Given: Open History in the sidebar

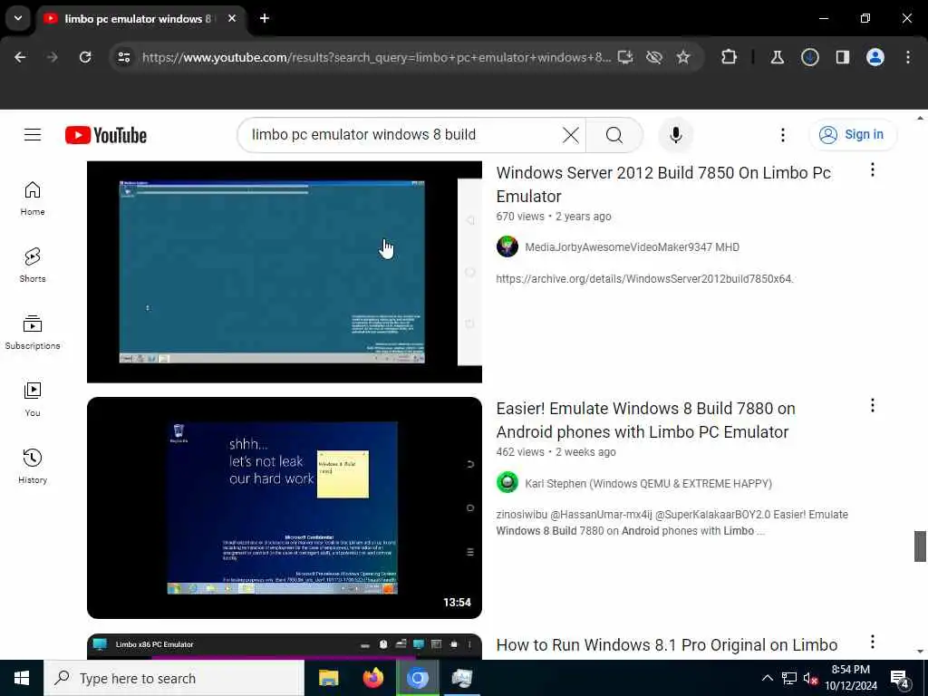Looking at the screenshot, I should pyautogui.click(x=33, y=467).
